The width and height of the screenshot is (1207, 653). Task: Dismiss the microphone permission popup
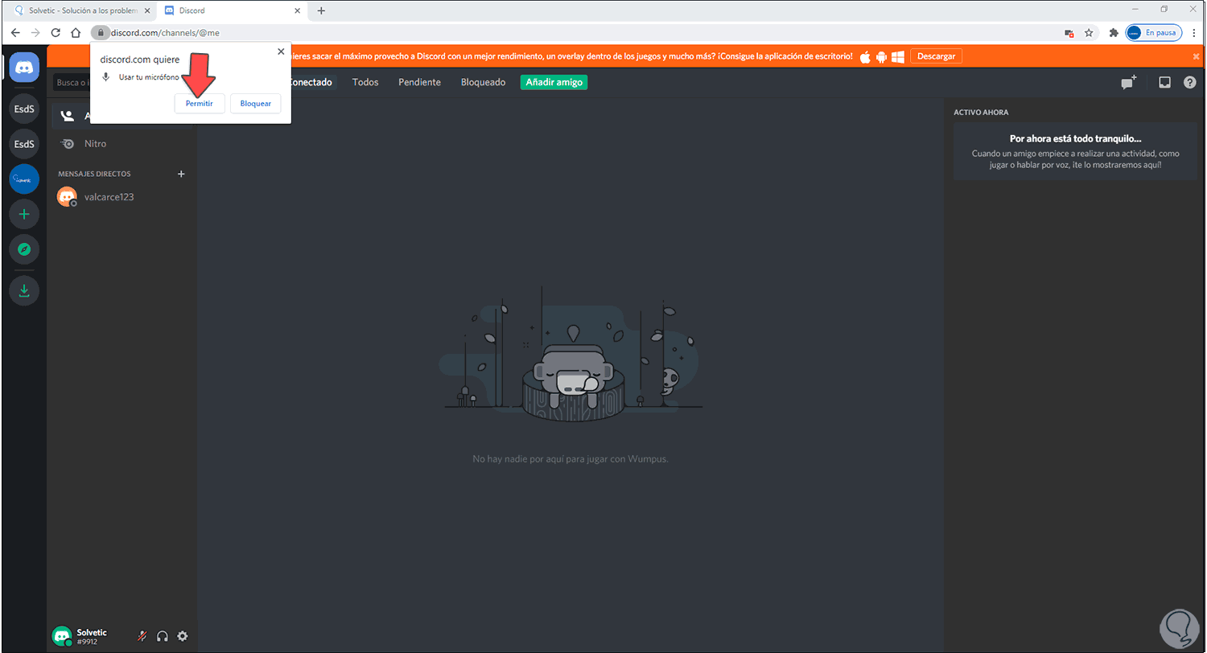point(281,51)
